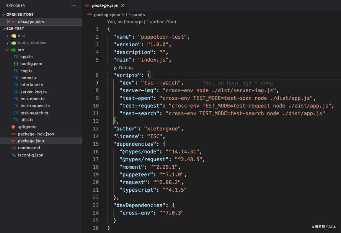Click the TS icon beside utils.ts
The width and height of the screenshot is (341, 233).
(x=16, y=120)
